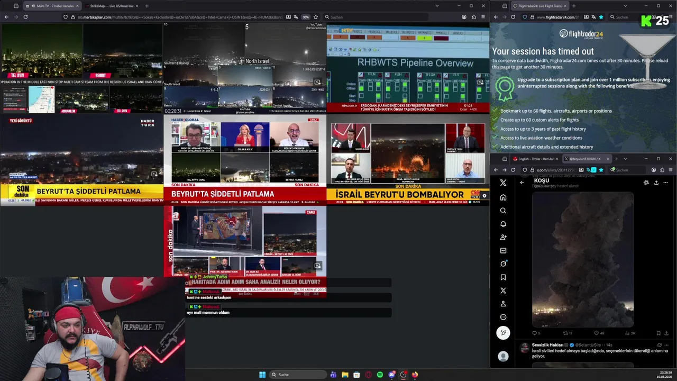List all tabs in Flightradar24 window
Viewport: 677px width, 381px height.
click(625, 6)
